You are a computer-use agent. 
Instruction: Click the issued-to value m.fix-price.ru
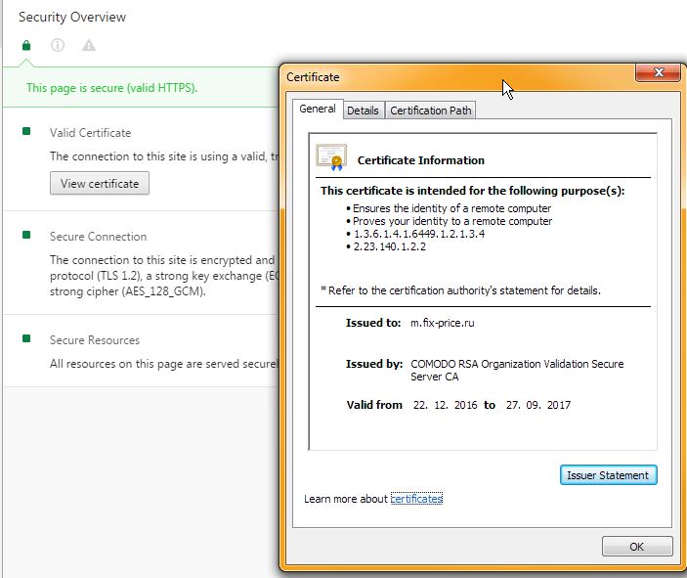point(442,323)
